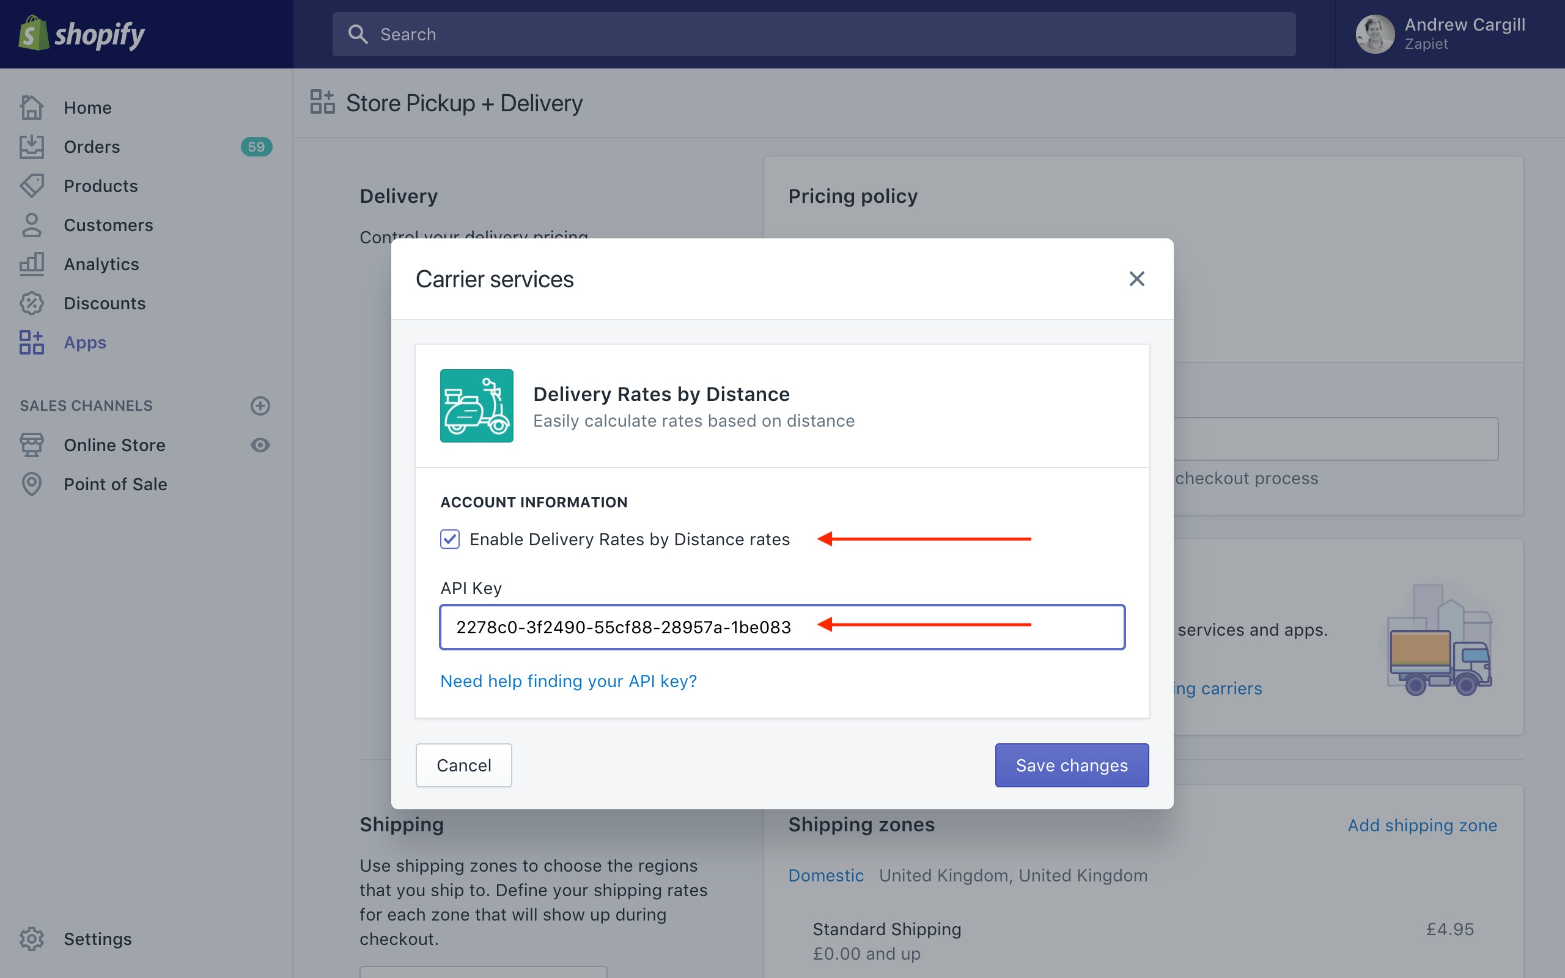Click the Point of Sale pin icon

tap(31, 484)
